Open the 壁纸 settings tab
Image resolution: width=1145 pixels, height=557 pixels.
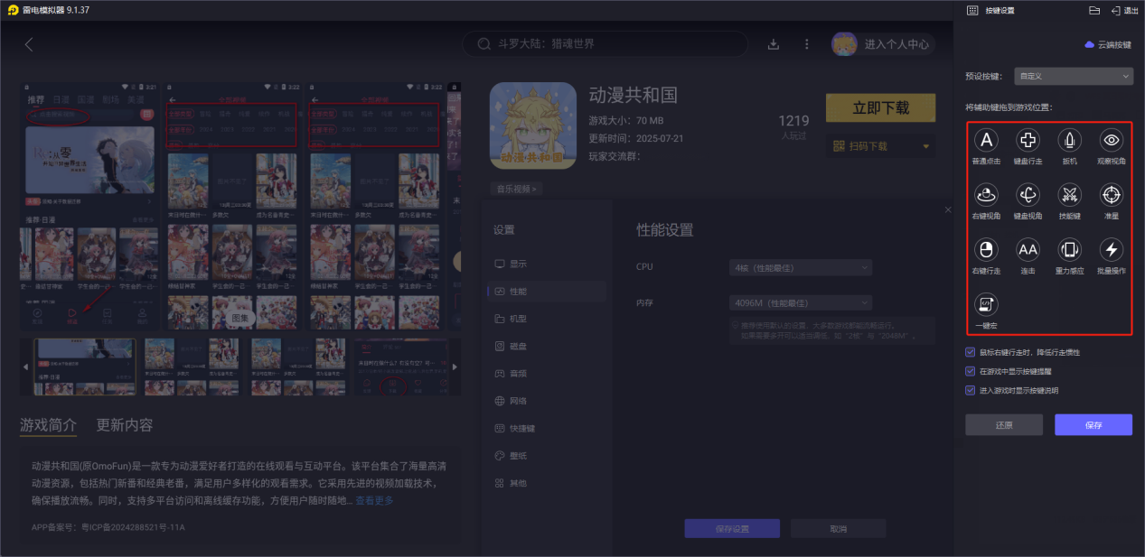(x=545, y=456)
